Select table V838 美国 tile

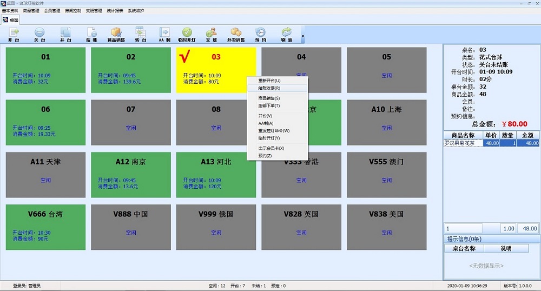[x=386, y=227]
